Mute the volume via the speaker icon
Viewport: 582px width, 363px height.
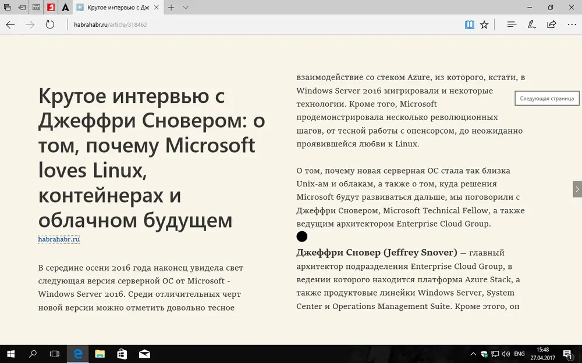point(505,354)
